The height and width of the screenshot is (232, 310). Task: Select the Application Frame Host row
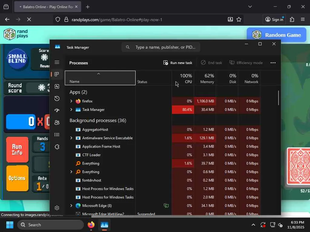(x=163, y=147)
